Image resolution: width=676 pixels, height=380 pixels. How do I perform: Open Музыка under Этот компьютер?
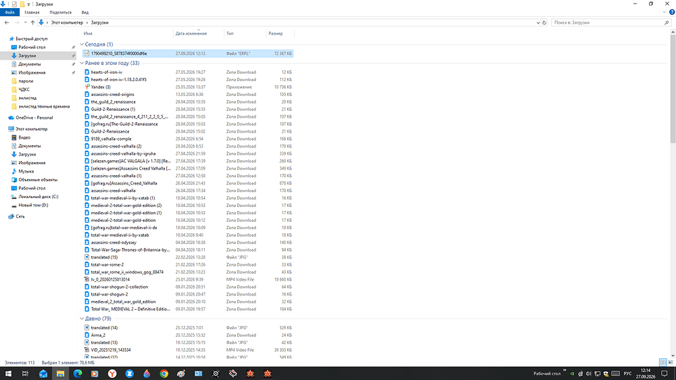26,171
